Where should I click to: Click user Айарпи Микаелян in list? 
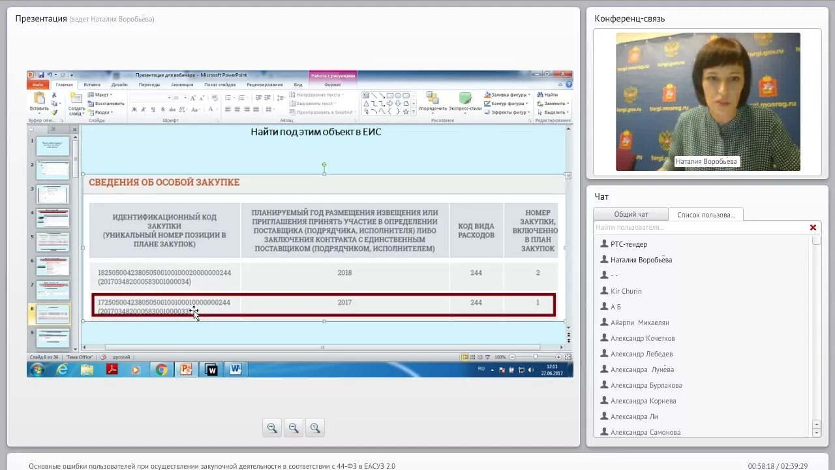tap(639, 322)
